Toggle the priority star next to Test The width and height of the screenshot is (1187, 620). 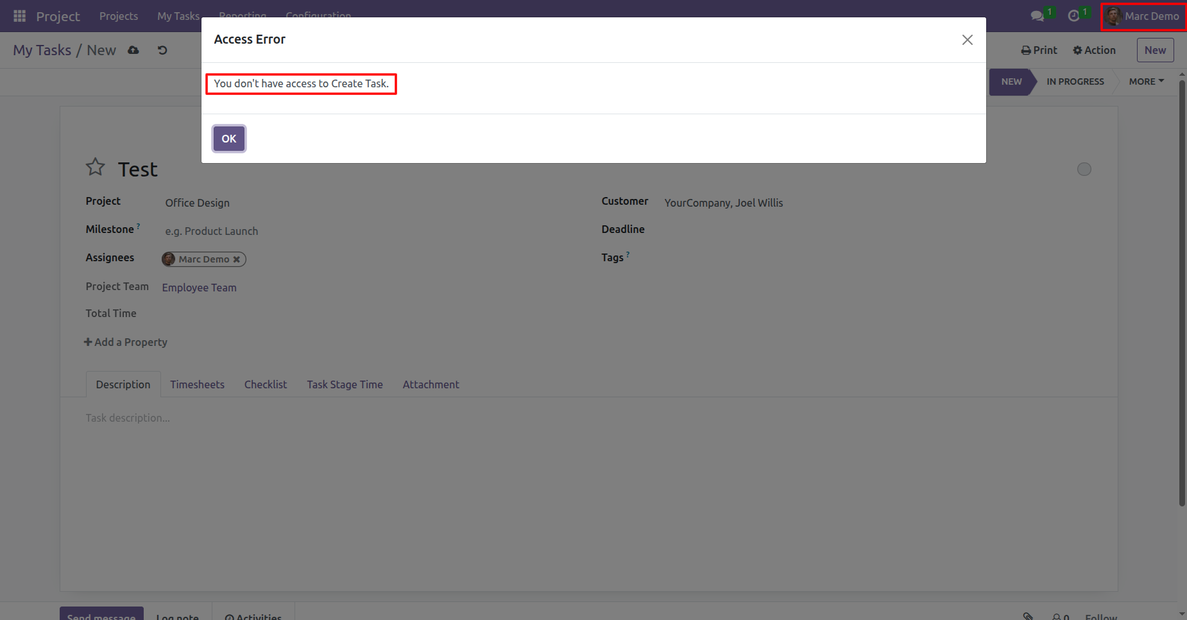click(96, 167)
